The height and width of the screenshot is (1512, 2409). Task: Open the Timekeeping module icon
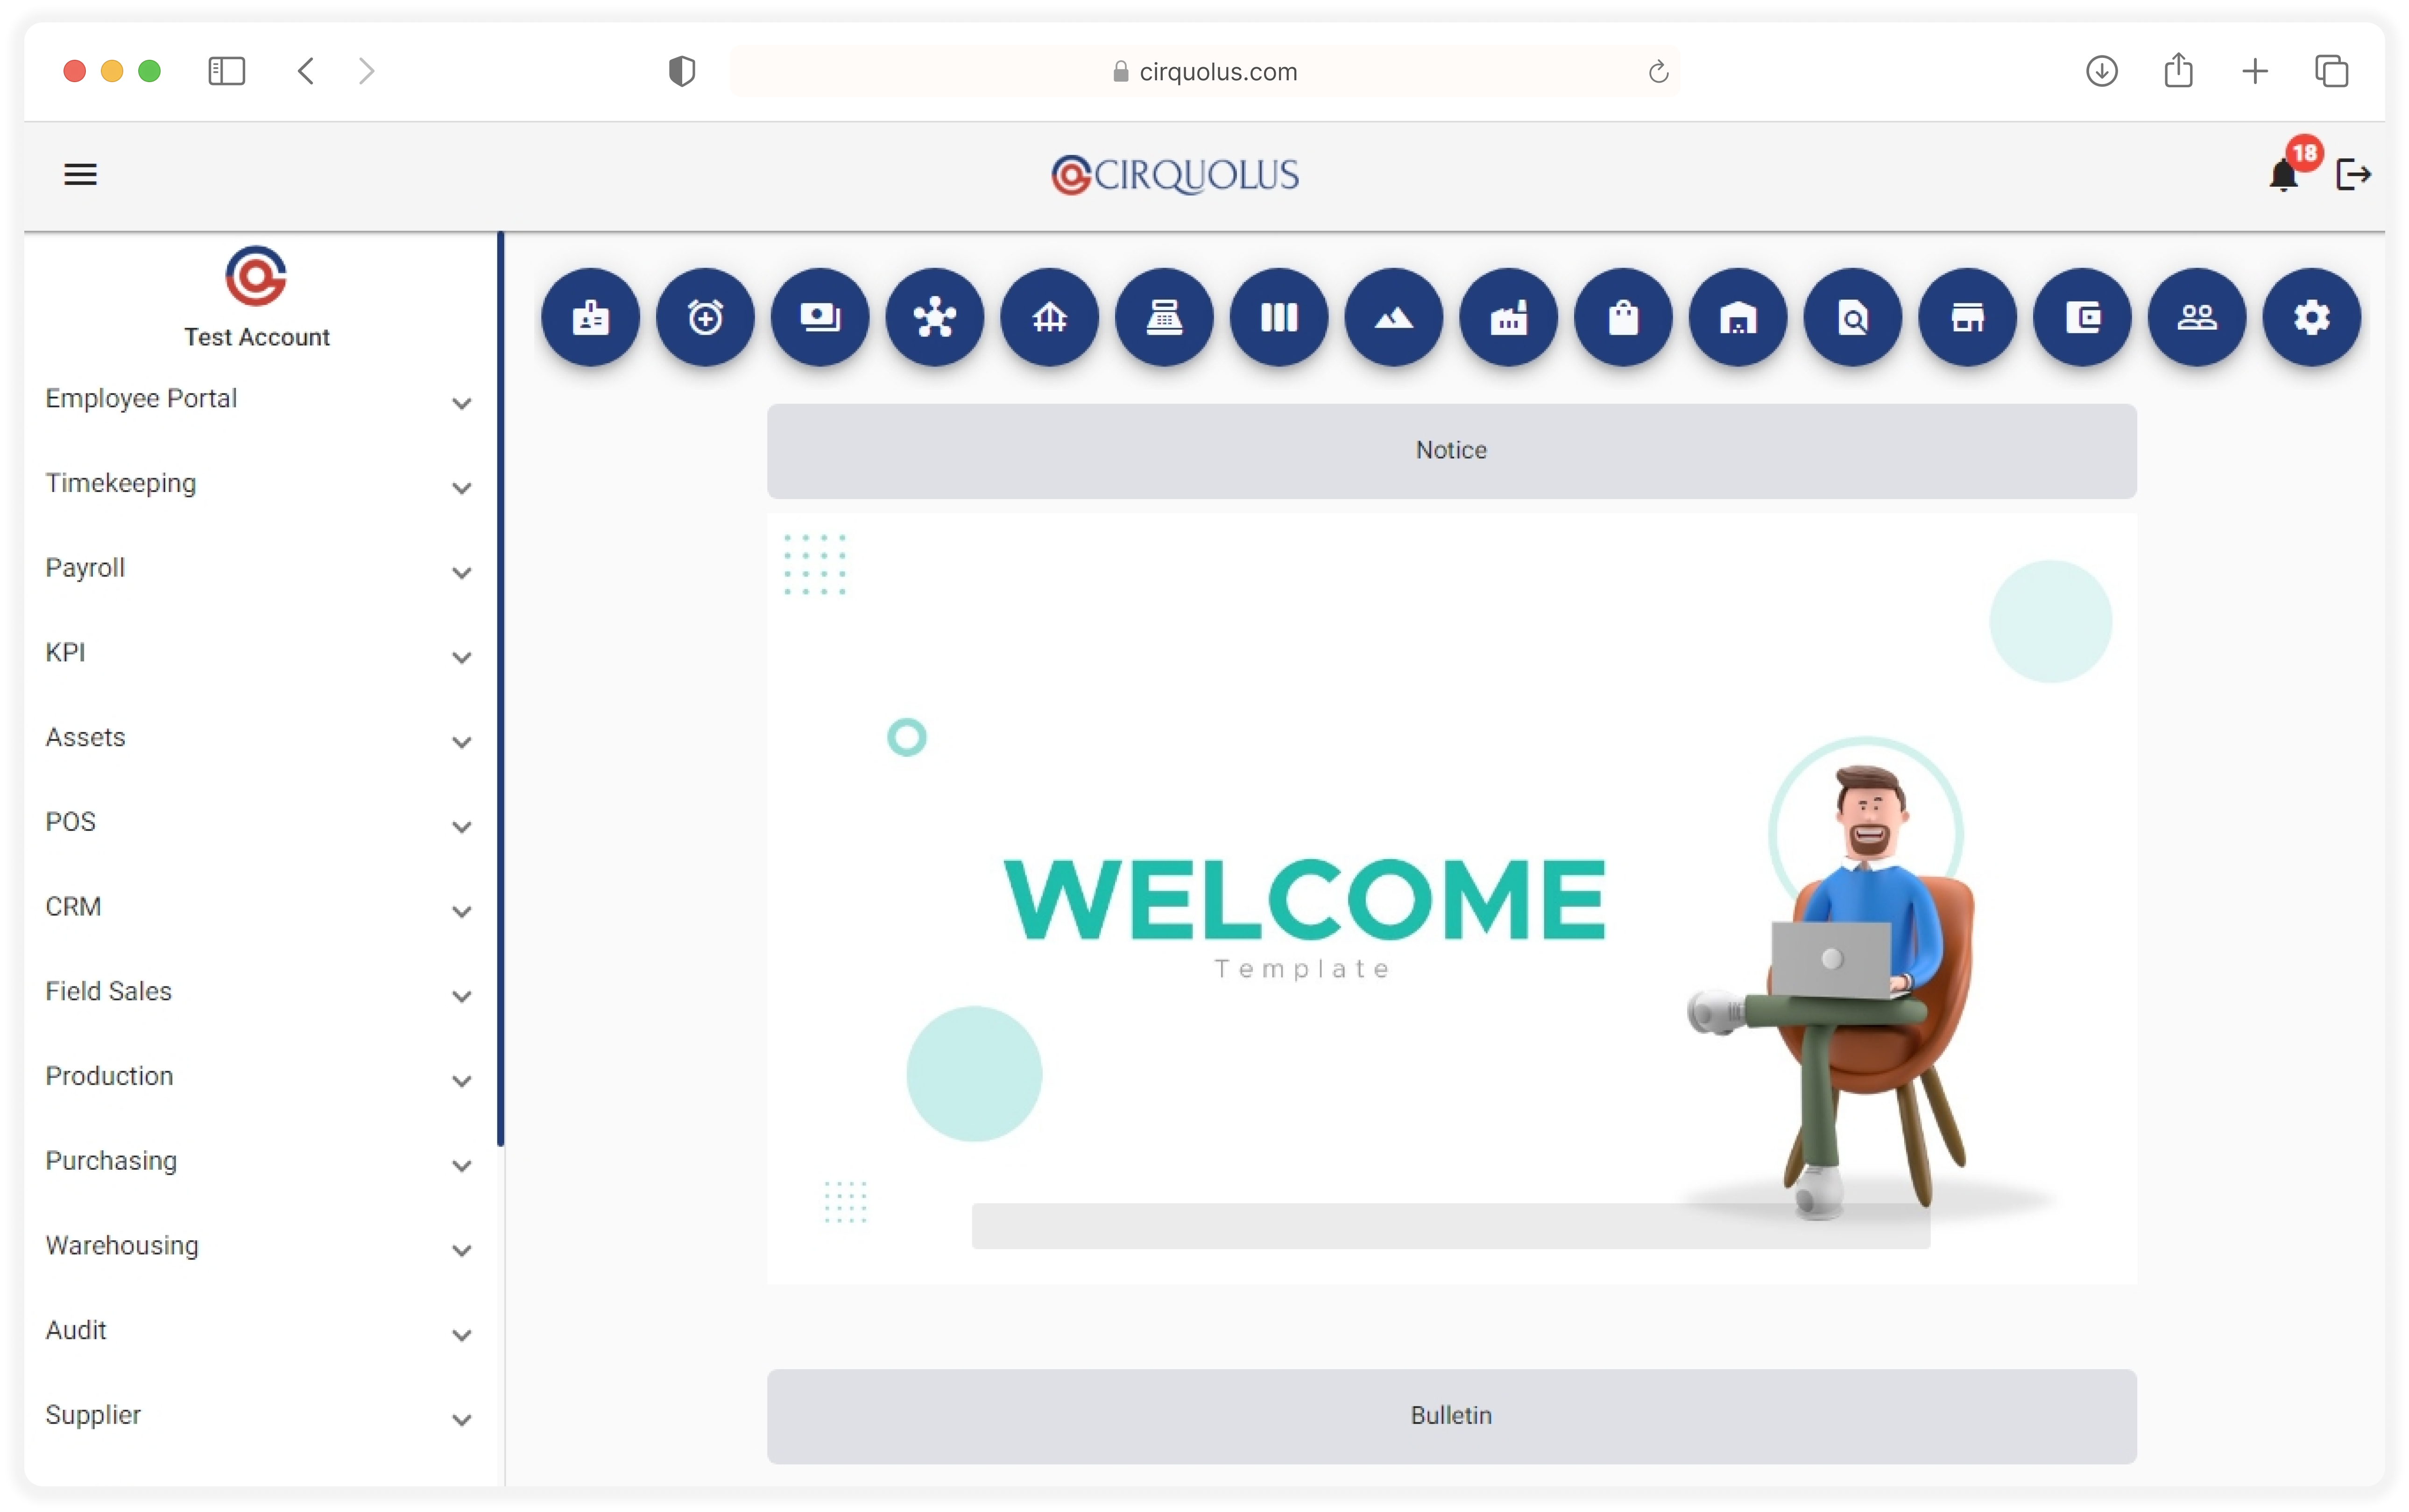click(x=706, y=315)
